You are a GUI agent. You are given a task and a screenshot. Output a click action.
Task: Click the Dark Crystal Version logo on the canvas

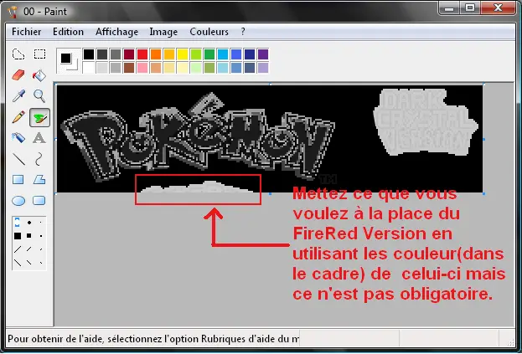click(426, 121)
